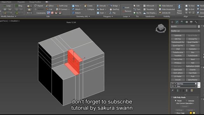Open the Create command panel tab
This screenshot has height=115, width=204.
172,22
